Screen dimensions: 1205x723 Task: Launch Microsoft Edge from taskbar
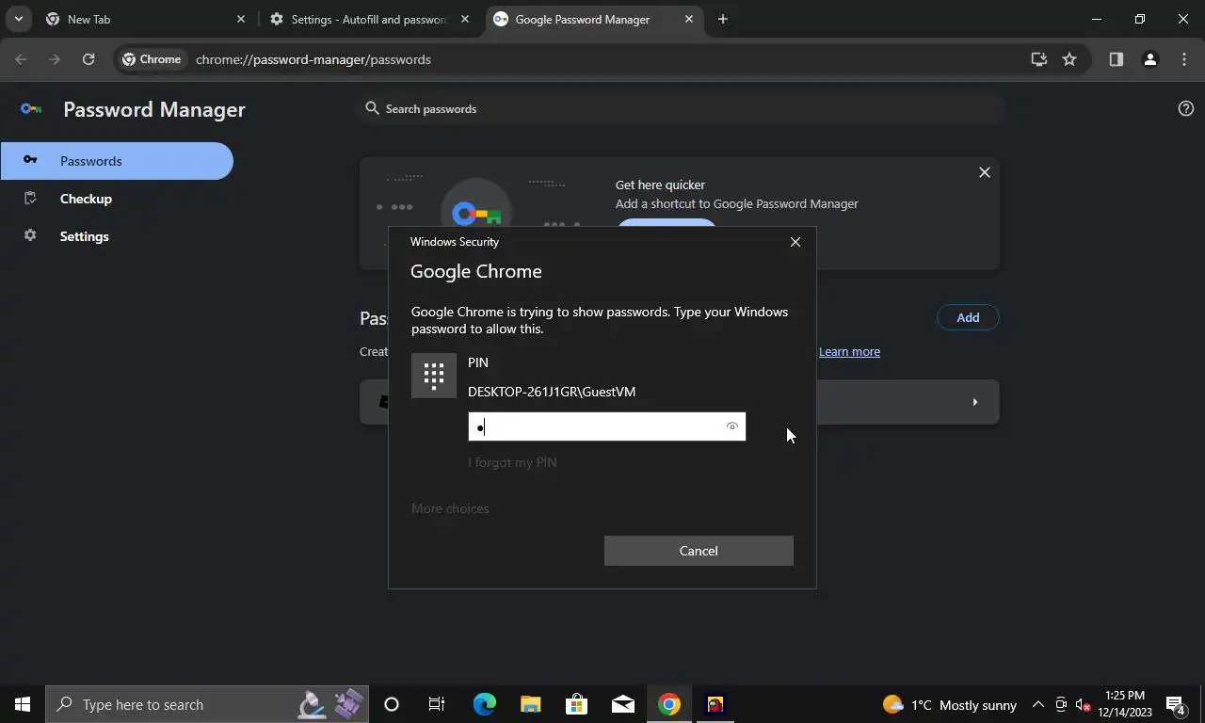484,704
